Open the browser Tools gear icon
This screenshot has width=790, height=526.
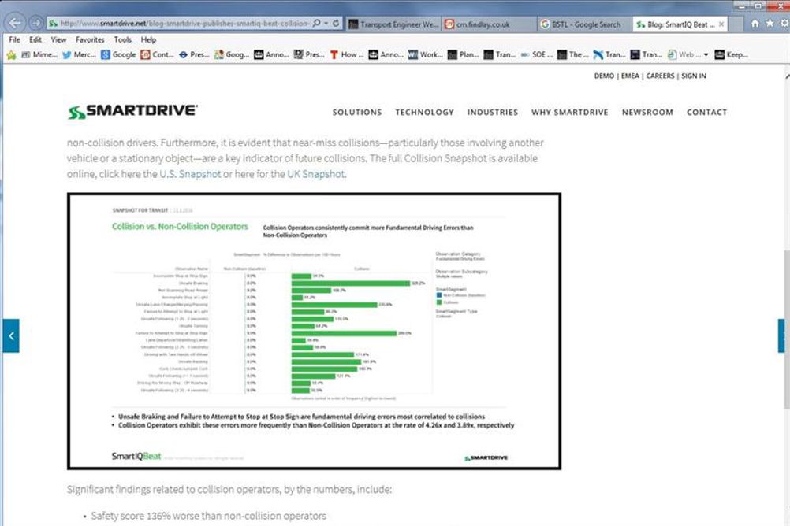[x=784, y=23]
